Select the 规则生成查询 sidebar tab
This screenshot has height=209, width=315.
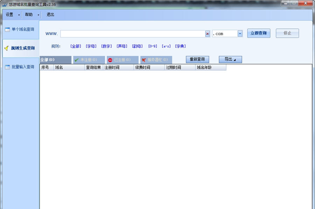click(x=21, y=48)
